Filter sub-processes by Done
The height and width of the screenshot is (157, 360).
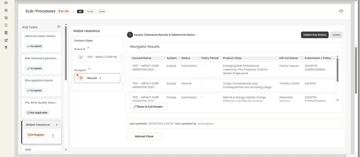coord(102,12)
